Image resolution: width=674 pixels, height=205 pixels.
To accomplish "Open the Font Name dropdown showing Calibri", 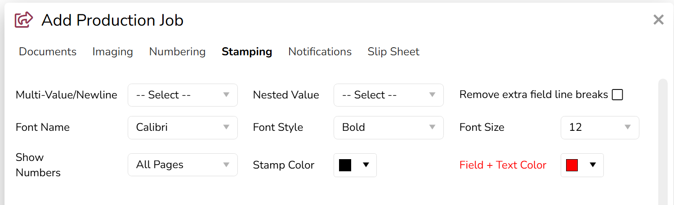I will [x=183, y=127].
